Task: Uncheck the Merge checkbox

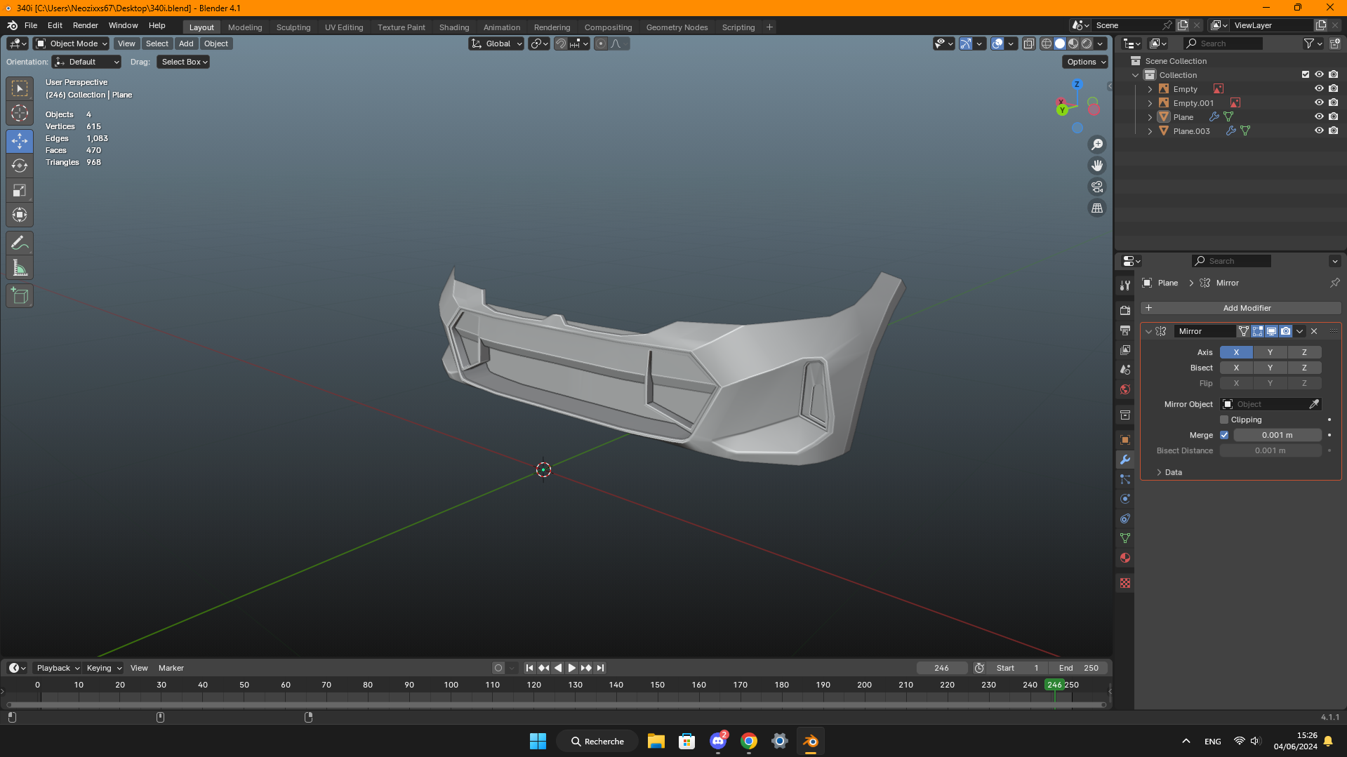Action: 1224,435
